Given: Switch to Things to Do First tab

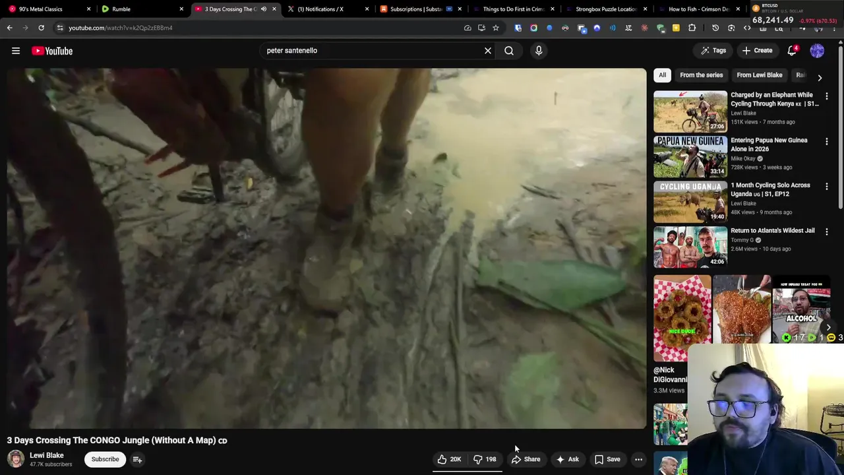Looking at the screenshot, I should coord(513,9).
